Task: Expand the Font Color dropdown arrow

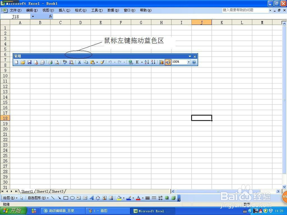Action: pyautogui.click(x=143, y=198)
